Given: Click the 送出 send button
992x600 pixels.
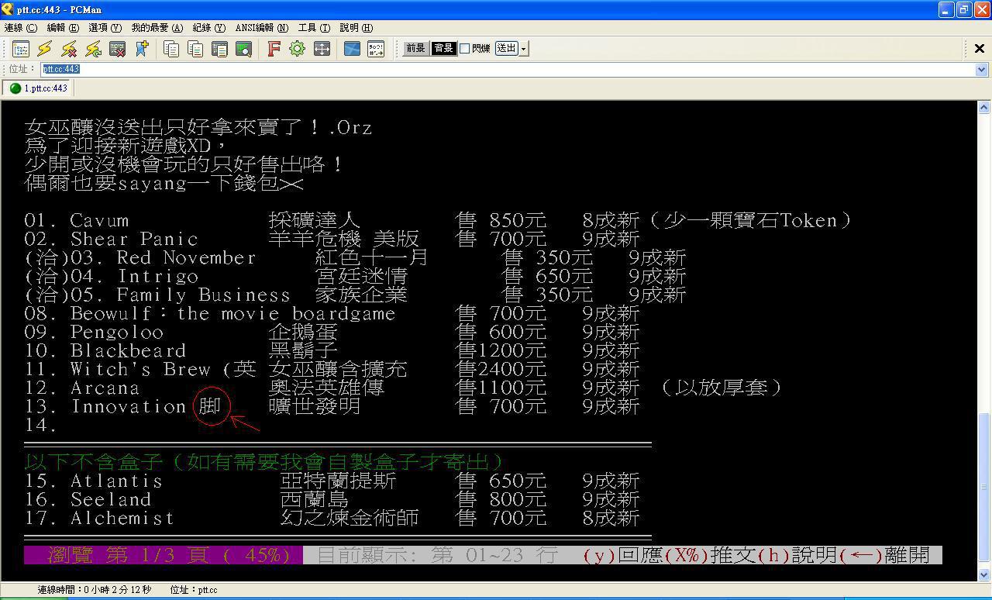Looking at the screenshot, I should point(506,49).
